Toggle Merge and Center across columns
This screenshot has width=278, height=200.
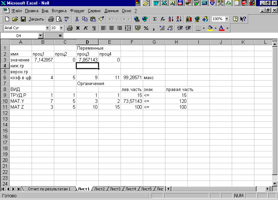[128, 28]
